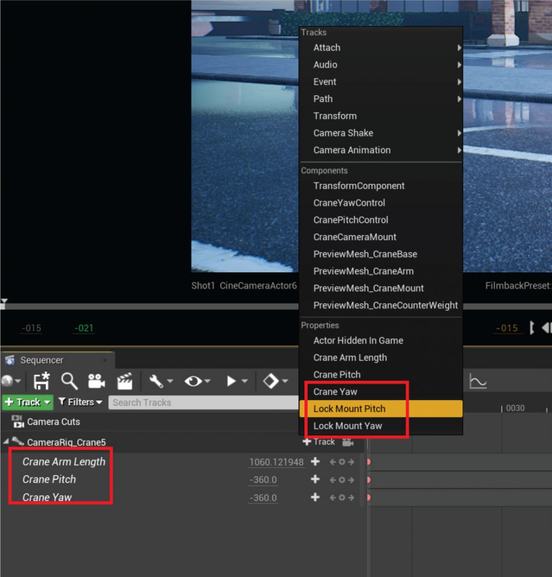
Task: Click the Save sequence icon in Sequencer toolbar
Action: click(41, 381)
